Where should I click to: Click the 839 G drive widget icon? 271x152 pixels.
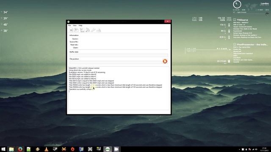[229, 37]
